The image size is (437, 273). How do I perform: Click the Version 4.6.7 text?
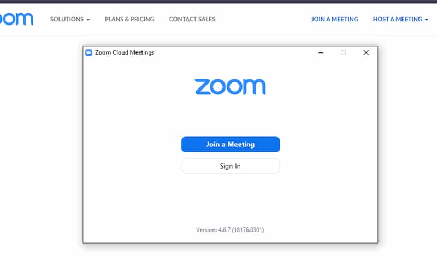pyautogui.click(x=230, y=230)
